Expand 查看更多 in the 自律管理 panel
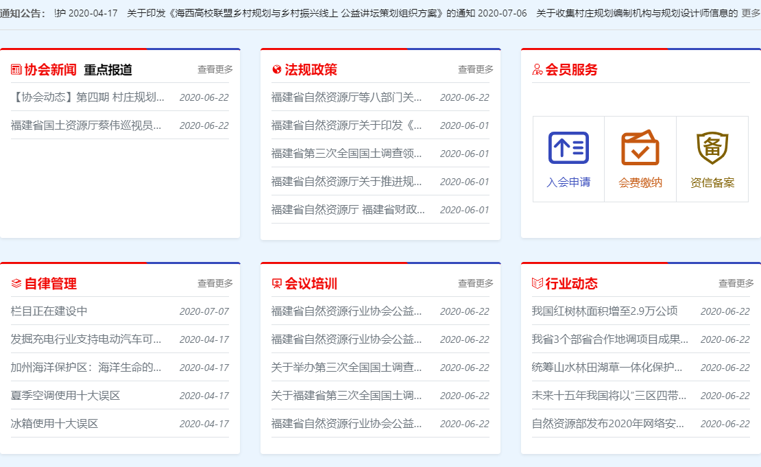The image size is (761, 467). [215, 283]
